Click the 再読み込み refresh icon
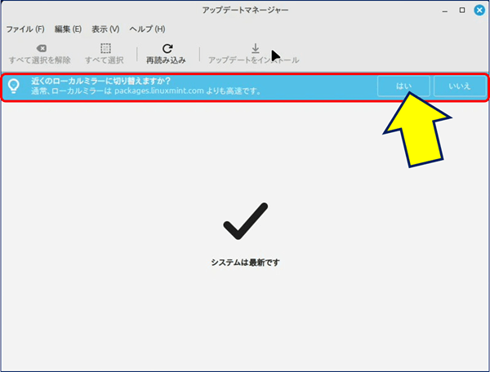Viewport: 490px width, 372px height. (167, 48)
